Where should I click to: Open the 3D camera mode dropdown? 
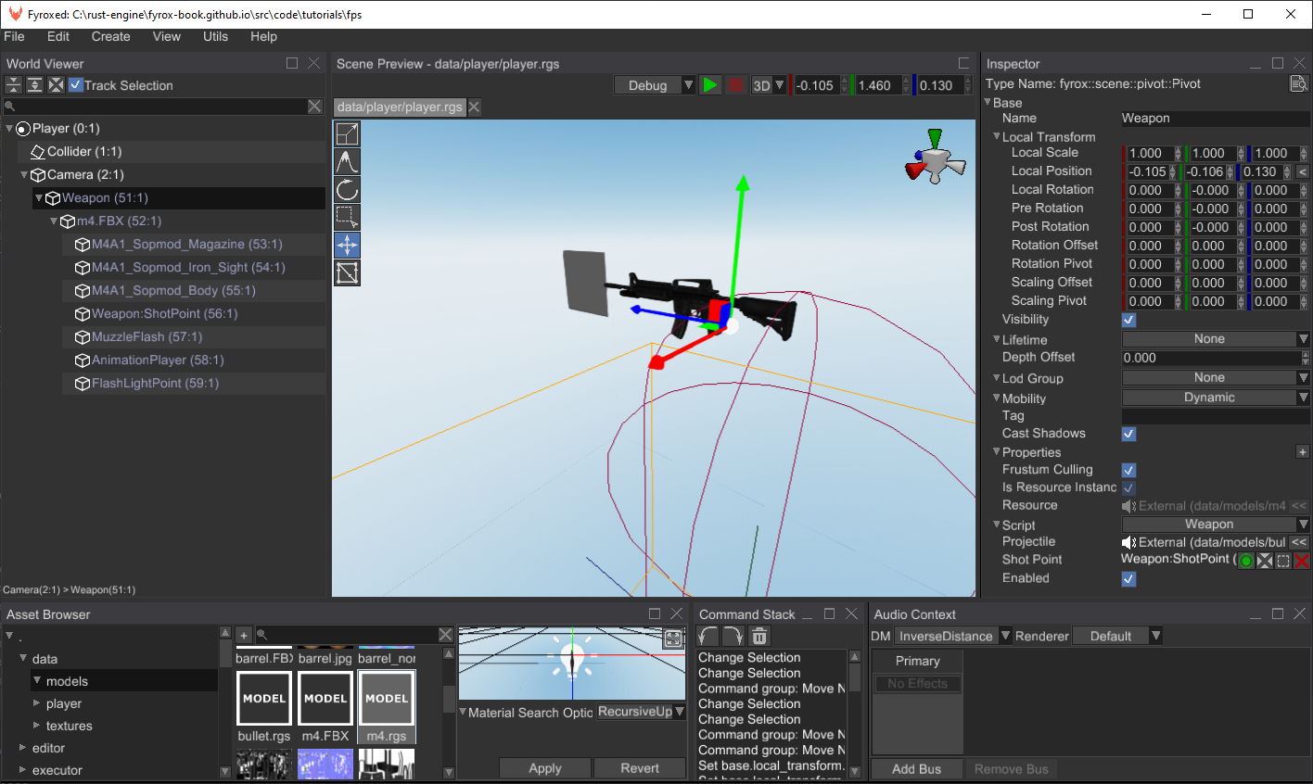click(768, 85)
